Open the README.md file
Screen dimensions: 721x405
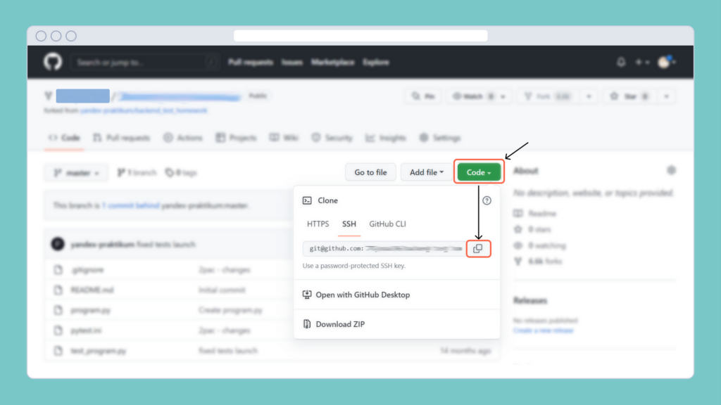point(92,290)
